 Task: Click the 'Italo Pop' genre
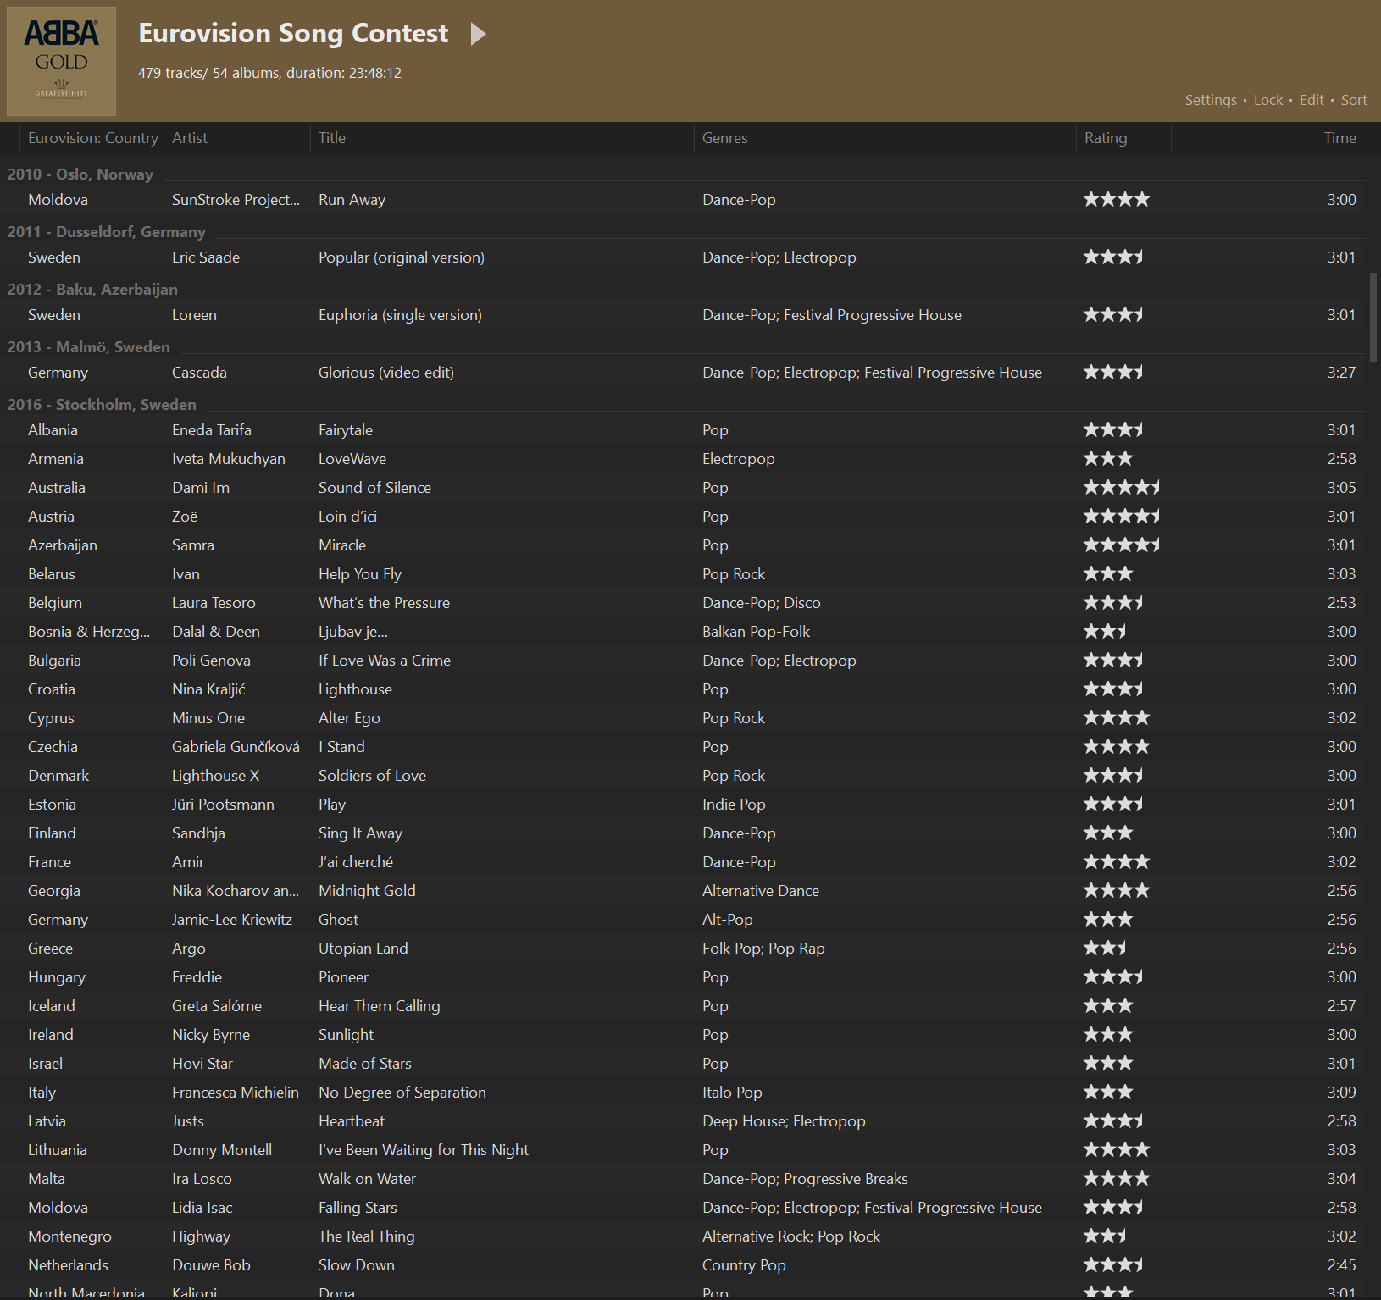[x=732, y=1093]
